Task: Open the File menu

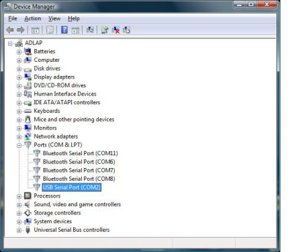Action: (13, 19)
